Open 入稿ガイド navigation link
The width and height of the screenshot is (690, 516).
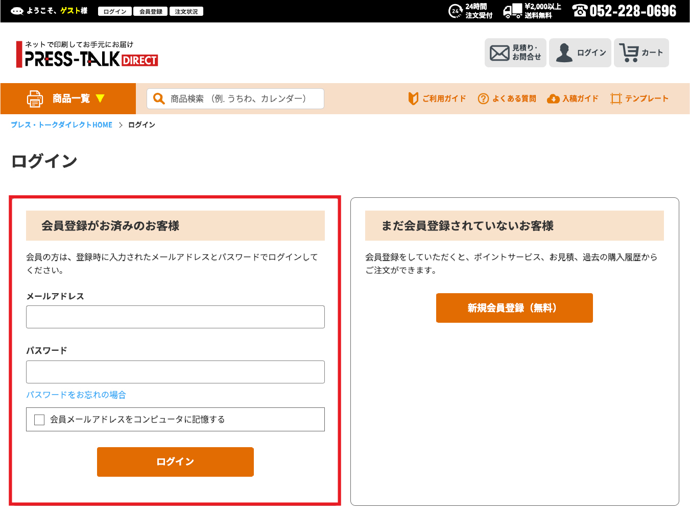point(580,98)
